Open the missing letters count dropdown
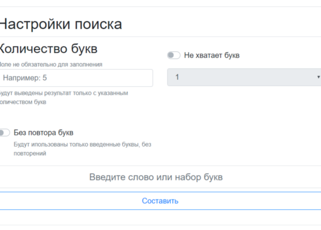321x230 pixels. click(244, 77)
